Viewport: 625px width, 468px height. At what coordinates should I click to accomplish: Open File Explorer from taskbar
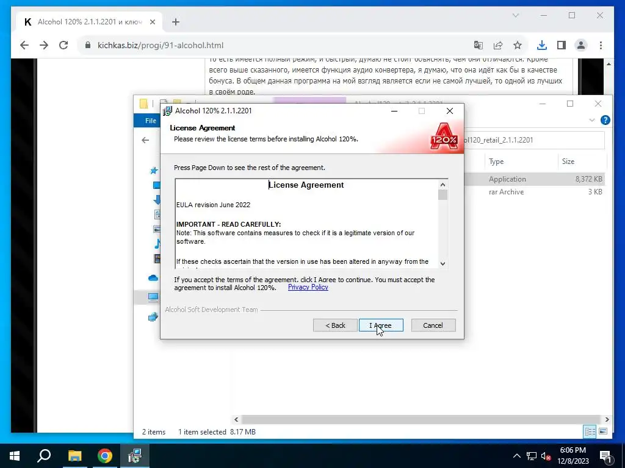click(x=74, y=456)
